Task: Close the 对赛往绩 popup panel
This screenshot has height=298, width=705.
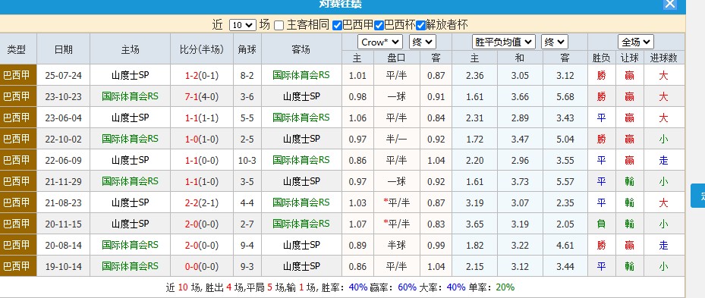Action: [x=670, y=4]
